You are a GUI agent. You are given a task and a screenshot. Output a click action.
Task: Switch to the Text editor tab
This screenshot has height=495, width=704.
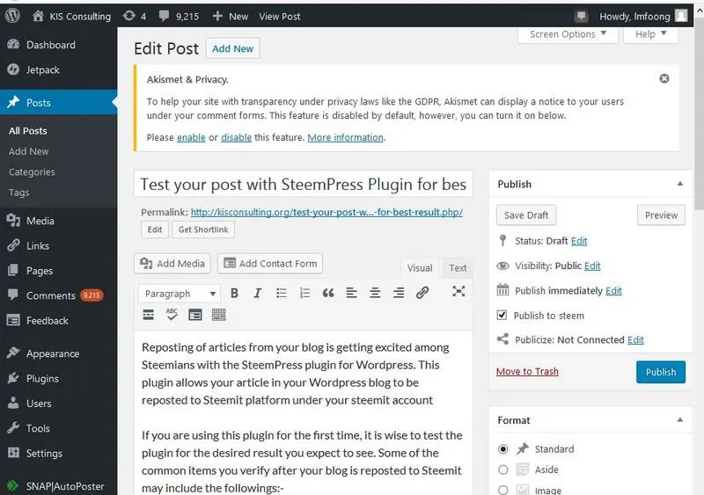[458, 268]
